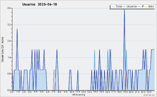Click the 4.0 y-axis value

9,8
